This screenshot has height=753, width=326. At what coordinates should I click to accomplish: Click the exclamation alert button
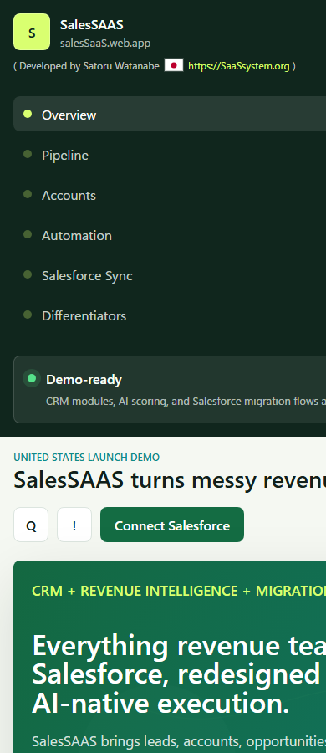coord(74,525)
